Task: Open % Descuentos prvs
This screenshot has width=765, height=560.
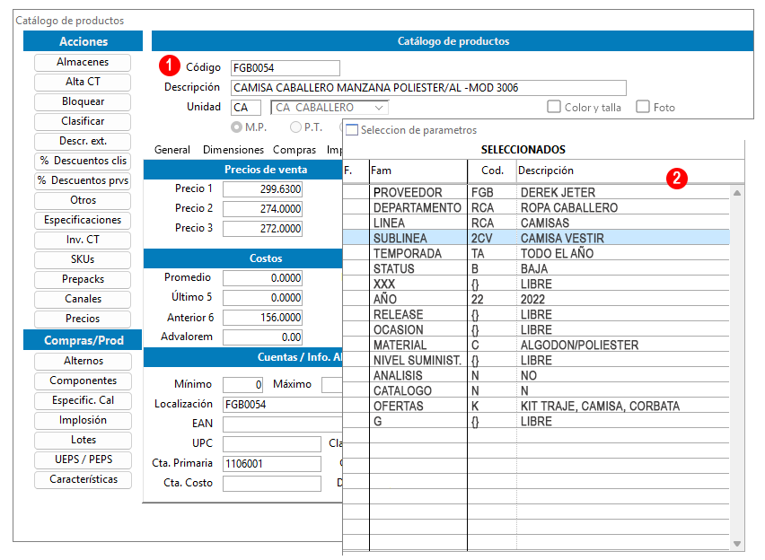Action: [83, 180]
